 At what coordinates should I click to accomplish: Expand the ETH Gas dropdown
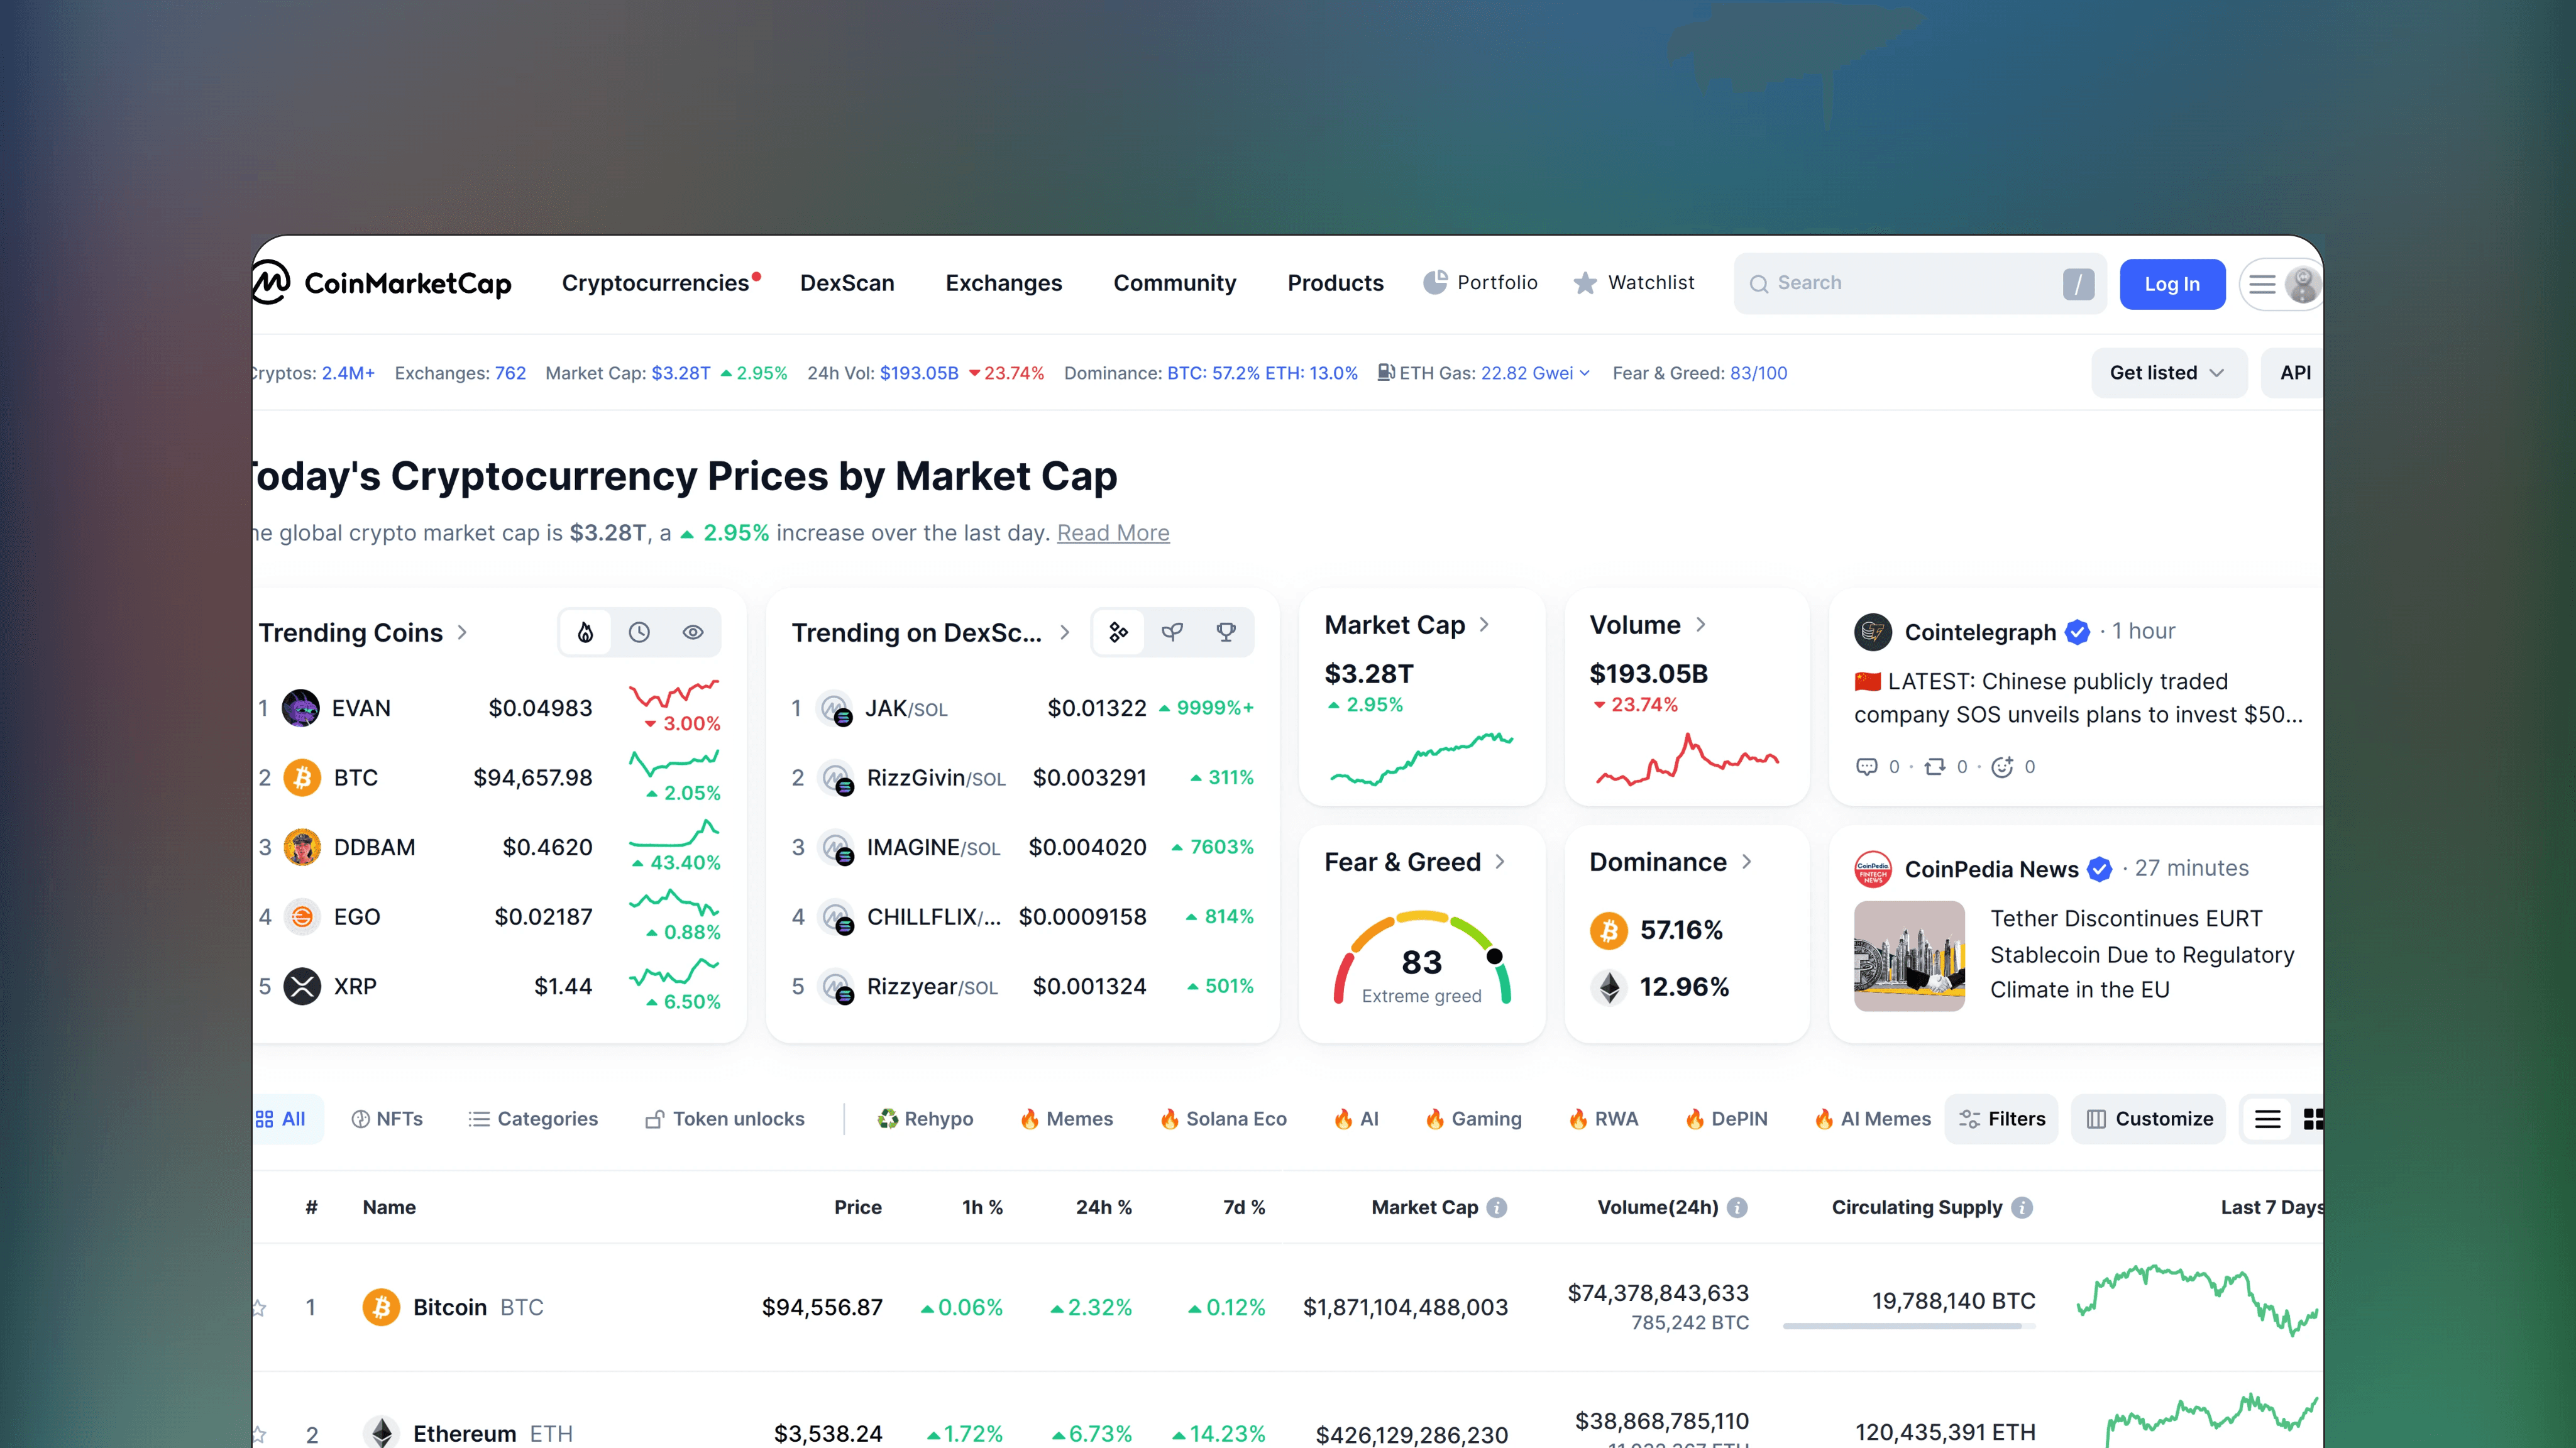[1585, 373]
